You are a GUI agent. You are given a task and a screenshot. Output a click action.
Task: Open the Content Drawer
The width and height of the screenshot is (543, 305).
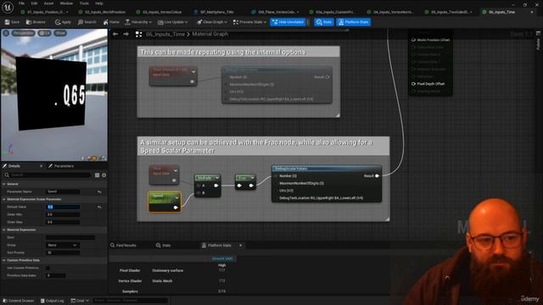[x=18, y=301]
